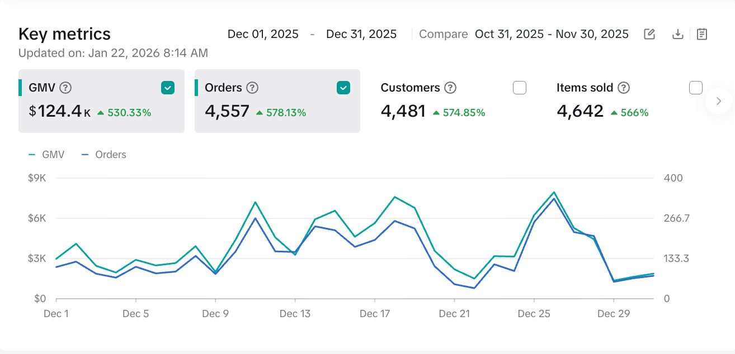Disable the Orders metric checkbox

click(343, 88)
